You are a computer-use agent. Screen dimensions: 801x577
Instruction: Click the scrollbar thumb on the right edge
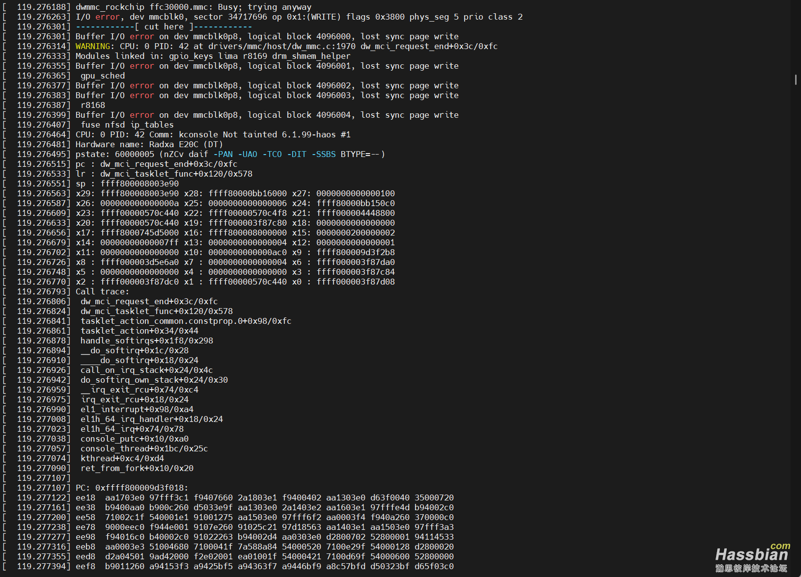796,79
